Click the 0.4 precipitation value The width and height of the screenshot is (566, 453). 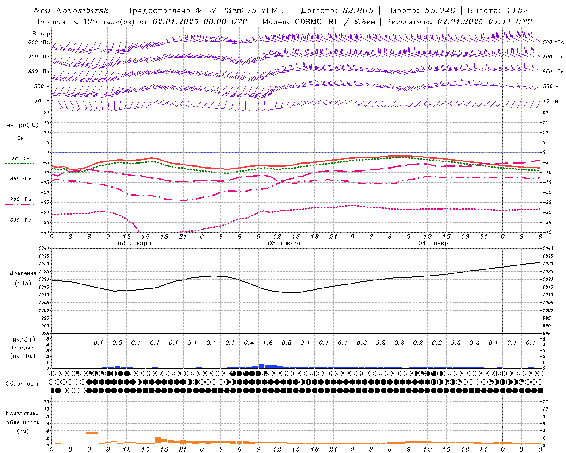click(x=249, y=342)
